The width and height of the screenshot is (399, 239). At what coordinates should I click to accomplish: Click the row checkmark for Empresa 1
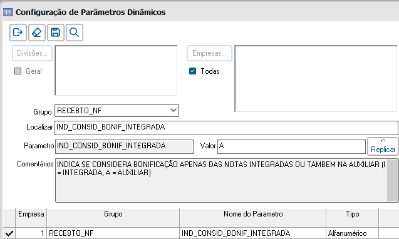(x=9, y=233)
